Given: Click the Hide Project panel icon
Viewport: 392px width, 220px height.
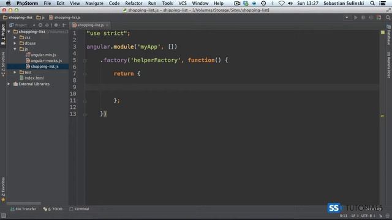Looking at the screenshot, I should [x=64, y=25].
